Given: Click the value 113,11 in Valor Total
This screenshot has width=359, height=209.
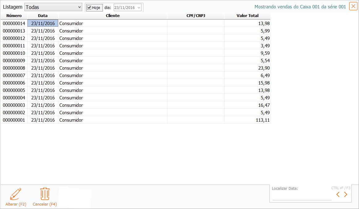Looking at the screenshot, I should pyautogui.click(x=263, y=120).
